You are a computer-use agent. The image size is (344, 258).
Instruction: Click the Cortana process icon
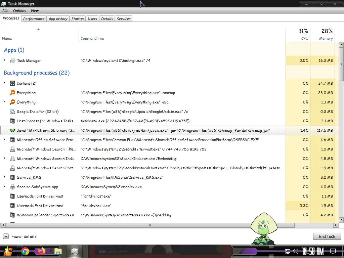click(12, 83)
